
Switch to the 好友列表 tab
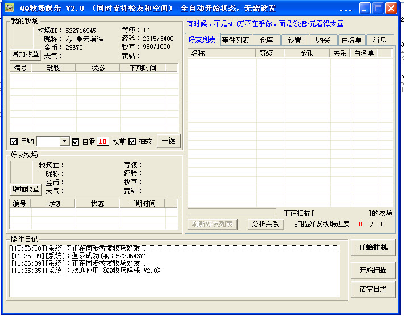pos(202,40)
